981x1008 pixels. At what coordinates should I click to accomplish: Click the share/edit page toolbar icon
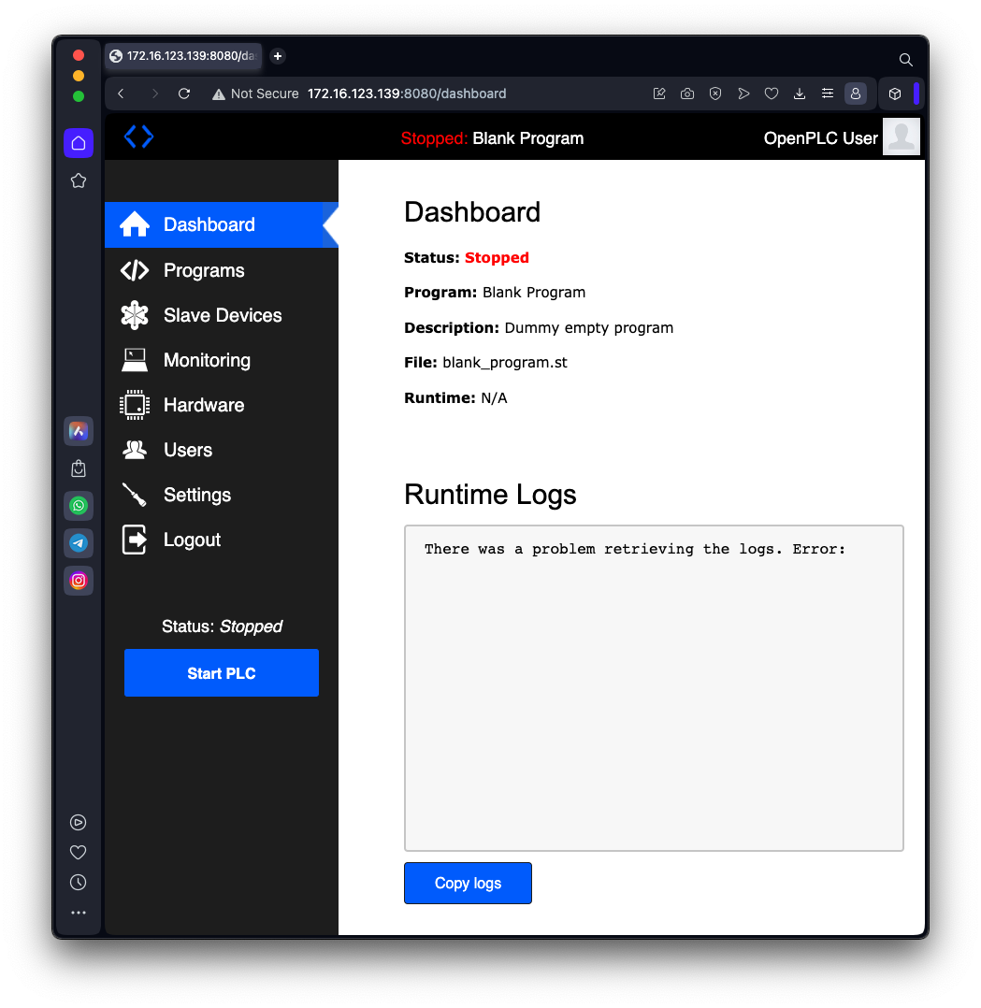659,94
